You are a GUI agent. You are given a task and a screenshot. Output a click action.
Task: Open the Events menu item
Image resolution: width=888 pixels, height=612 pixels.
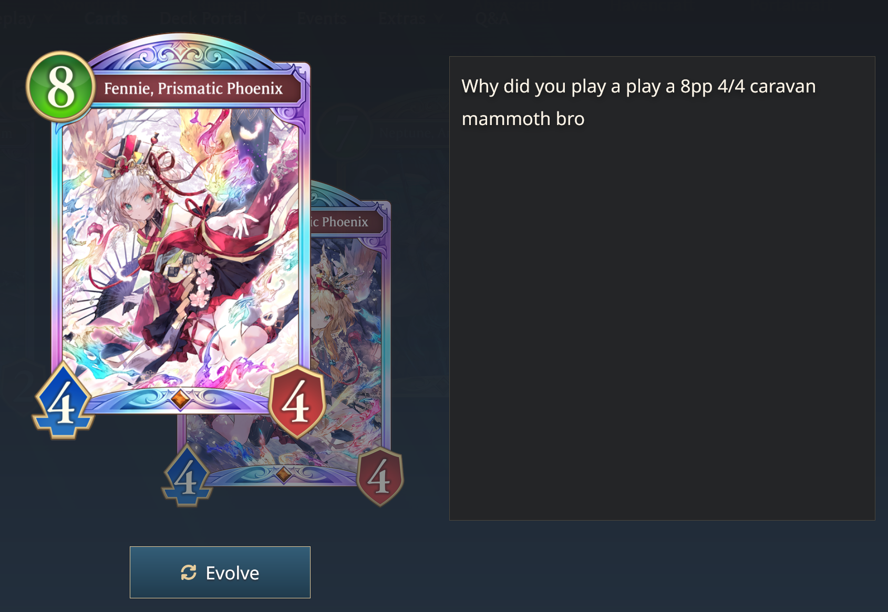coord(322,19)
